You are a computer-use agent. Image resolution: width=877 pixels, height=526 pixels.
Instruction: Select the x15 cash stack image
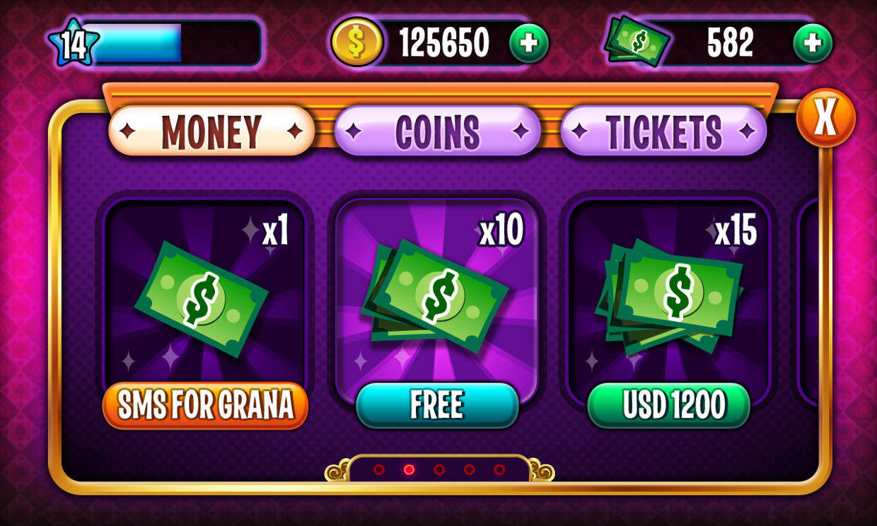point(668,291)
